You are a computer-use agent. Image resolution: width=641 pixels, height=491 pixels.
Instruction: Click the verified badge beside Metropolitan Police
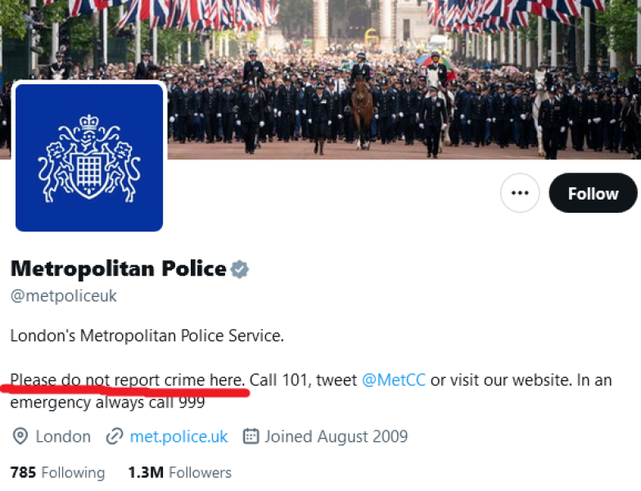[239, 268]
